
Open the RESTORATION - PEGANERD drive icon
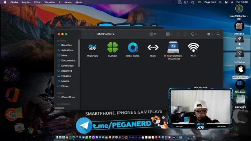173,47
